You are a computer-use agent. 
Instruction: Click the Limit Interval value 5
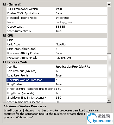[x=81, y=49]
